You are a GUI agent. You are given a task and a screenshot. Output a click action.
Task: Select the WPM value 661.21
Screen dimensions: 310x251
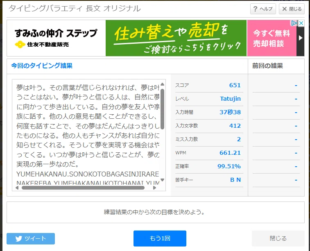point(230,153)
